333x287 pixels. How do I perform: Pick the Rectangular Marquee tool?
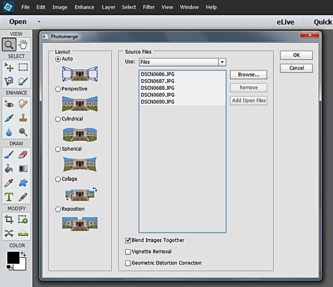[23, 67]
